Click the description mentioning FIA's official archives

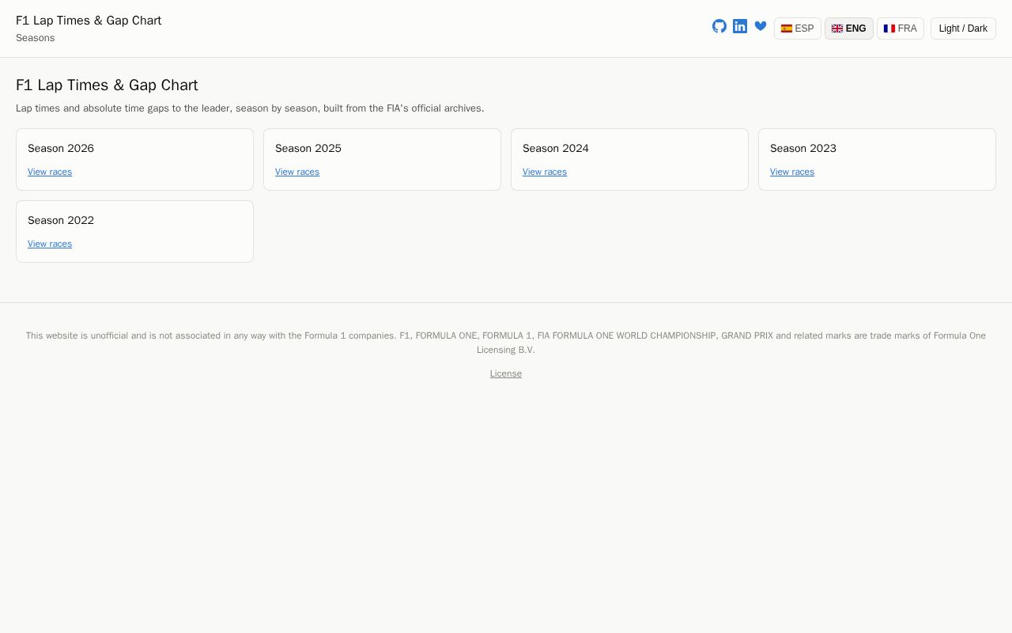point(250,108)
